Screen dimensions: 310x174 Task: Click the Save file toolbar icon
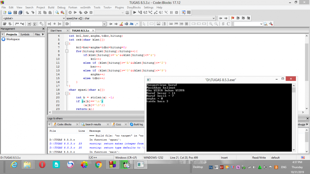pos(15,12)
